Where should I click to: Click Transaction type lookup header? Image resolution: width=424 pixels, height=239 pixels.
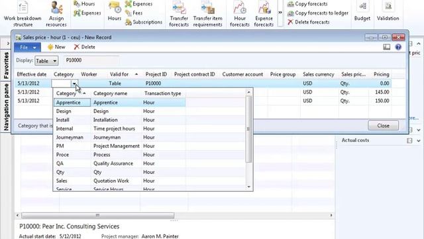click(x=164, y=93)
